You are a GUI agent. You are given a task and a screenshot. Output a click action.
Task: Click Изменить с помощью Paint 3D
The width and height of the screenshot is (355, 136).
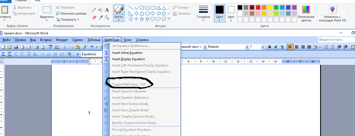coord(332,13)
